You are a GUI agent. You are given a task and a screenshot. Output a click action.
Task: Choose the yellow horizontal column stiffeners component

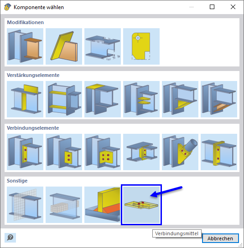point(64,99)
